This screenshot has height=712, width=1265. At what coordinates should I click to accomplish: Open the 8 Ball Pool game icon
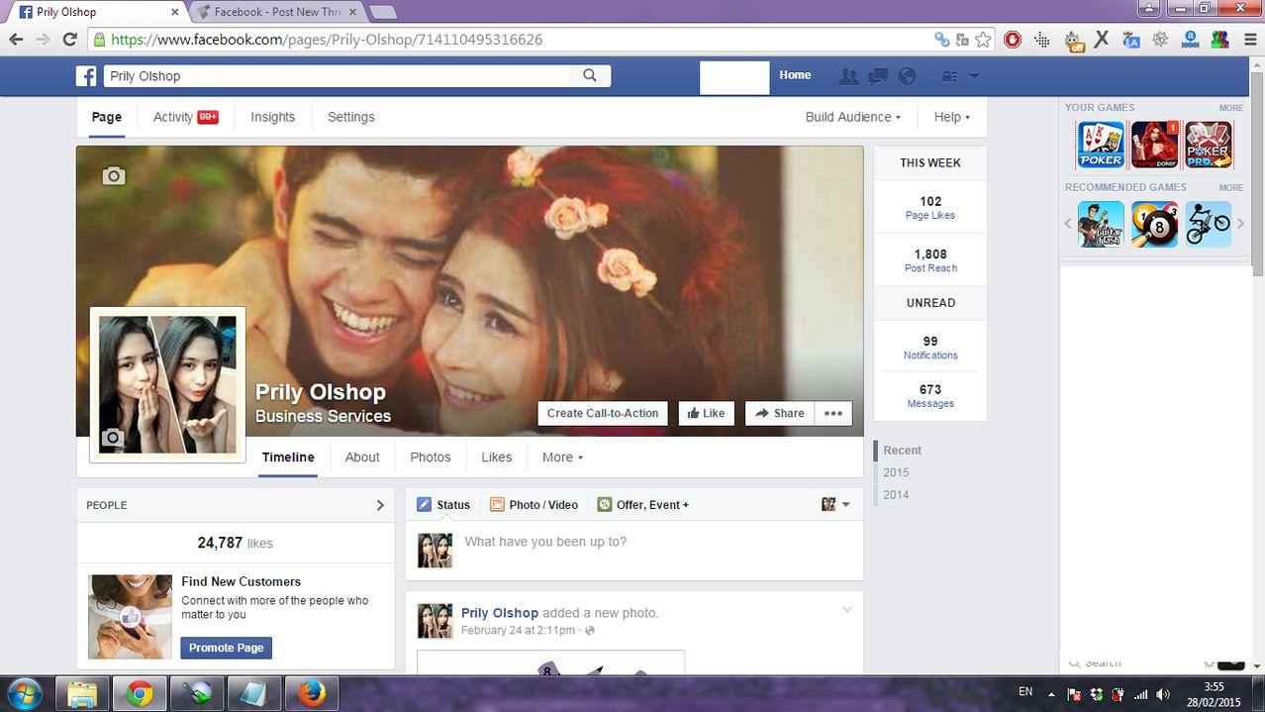[1154, 225]
